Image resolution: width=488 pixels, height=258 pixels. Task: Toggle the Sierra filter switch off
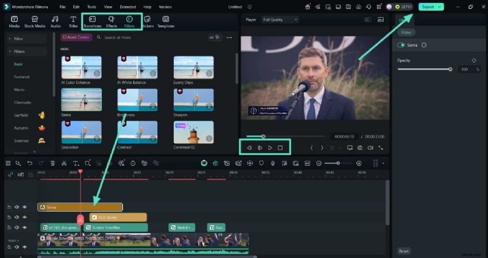pyautogui.click(x=401, y=45)
